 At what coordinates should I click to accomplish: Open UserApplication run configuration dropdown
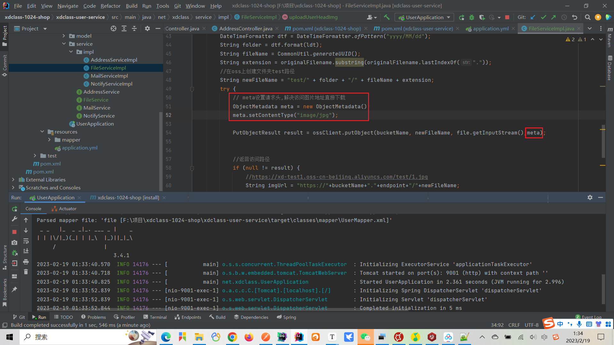click(x=424, y=17)
